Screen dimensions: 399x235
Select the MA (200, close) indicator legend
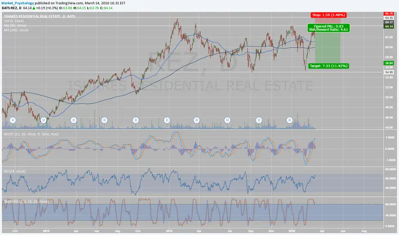(16, 30)
